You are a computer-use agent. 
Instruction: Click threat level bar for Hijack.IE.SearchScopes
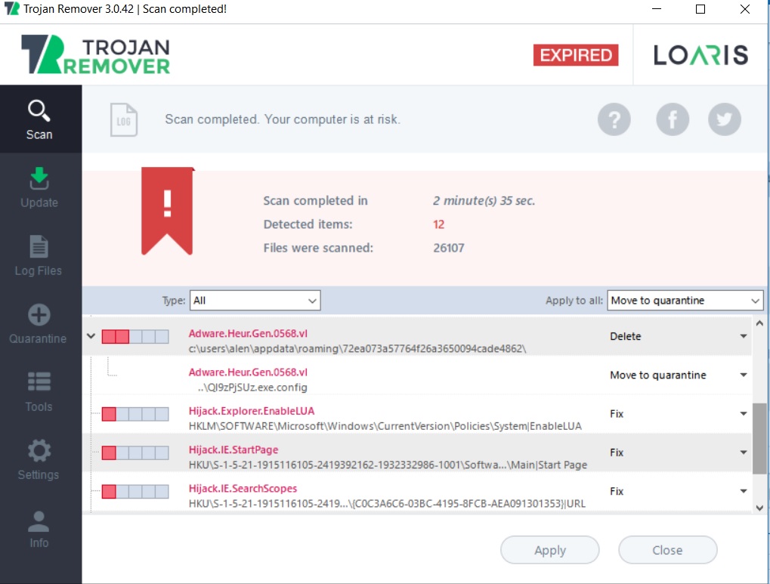pyautogui.click(x=135, y=491)
